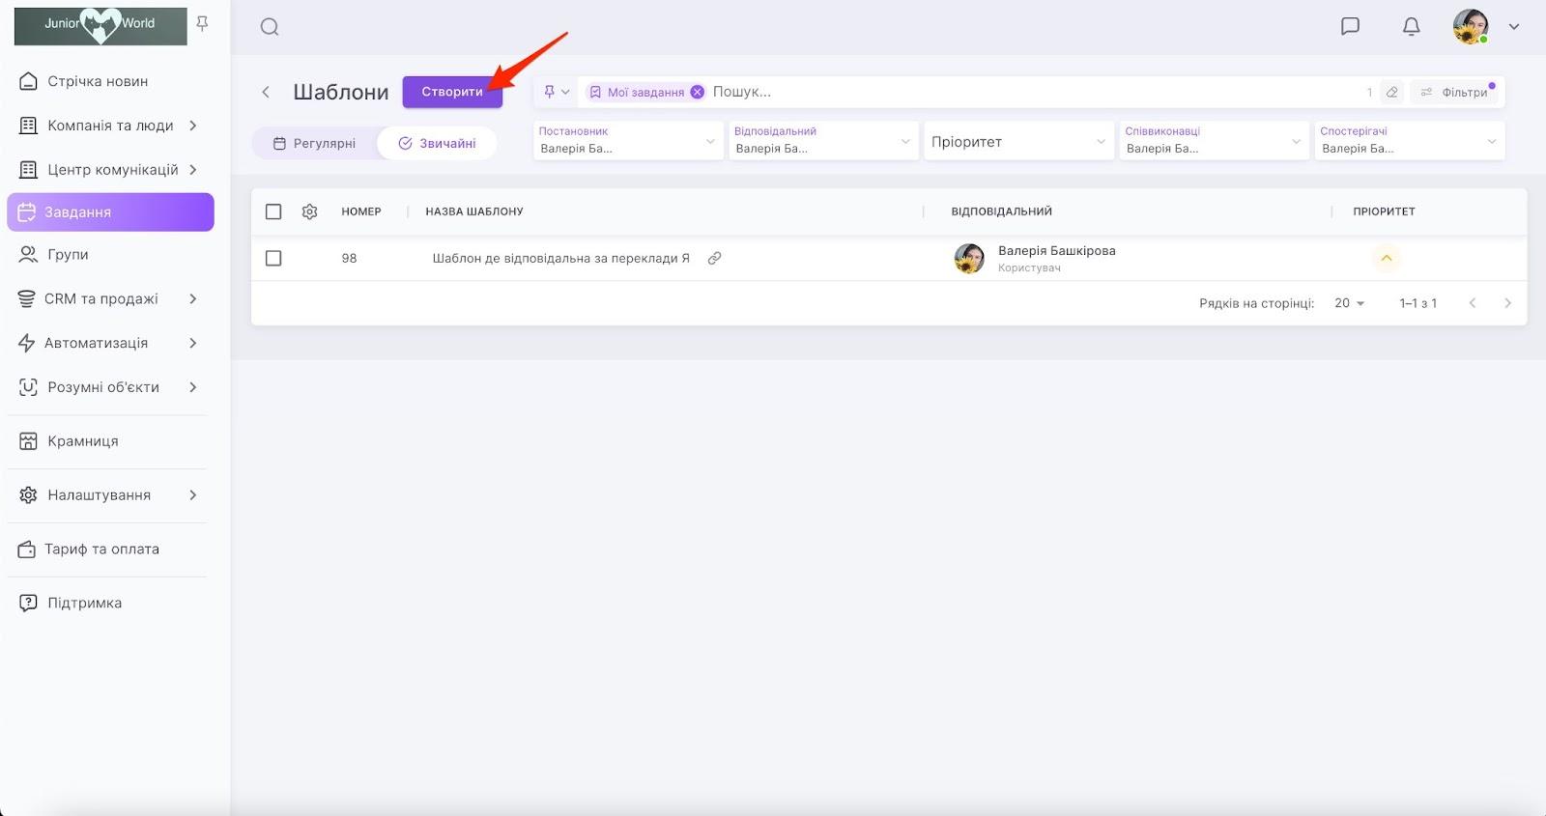
Task: Open the Пріоритет filter dropdown
Action: click(x=1018, y=141)
